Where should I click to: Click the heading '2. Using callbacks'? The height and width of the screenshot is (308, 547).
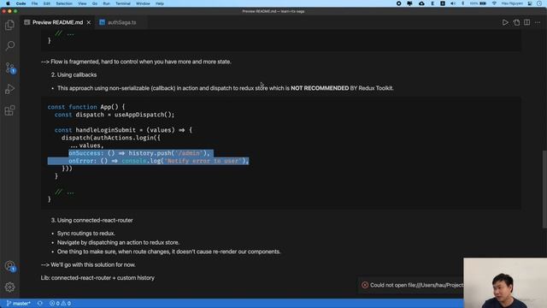[x=74, y=74]
